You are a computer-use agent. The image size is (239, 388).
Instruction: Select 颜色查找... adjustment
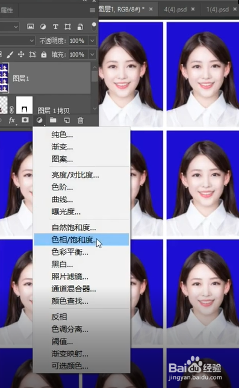tap(81, 301)
